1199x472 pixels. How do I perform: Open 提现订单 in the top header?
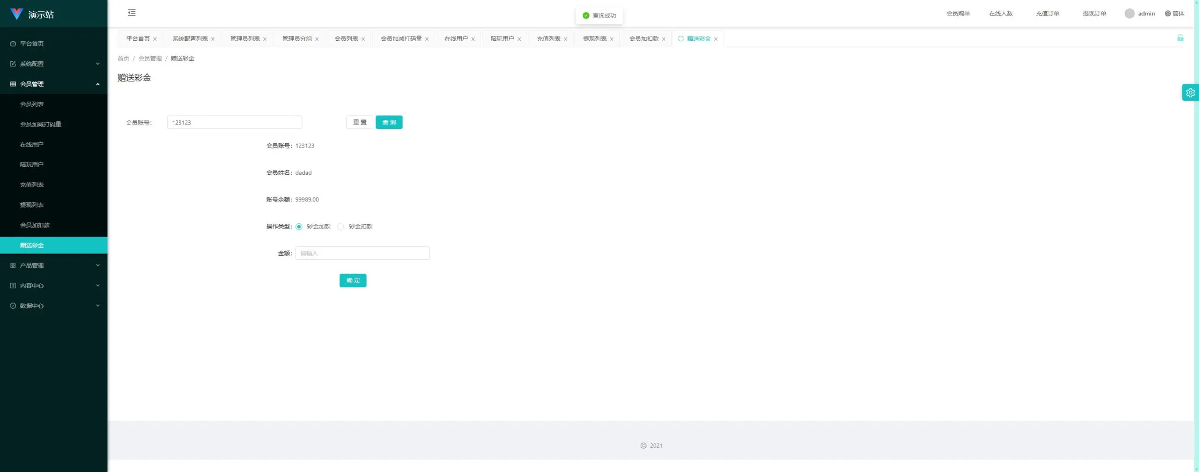click(1094, 14)
